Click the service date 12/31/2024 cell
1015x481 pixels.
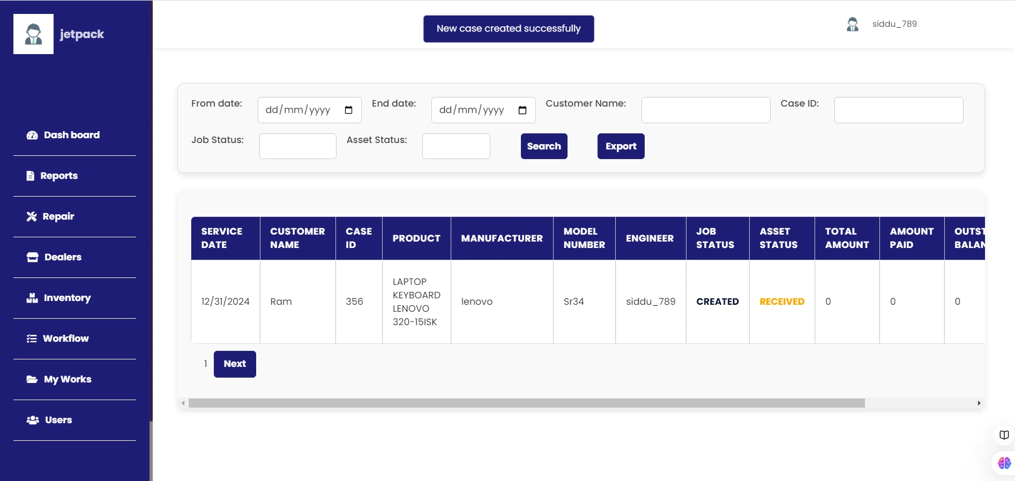click(226, 302)
